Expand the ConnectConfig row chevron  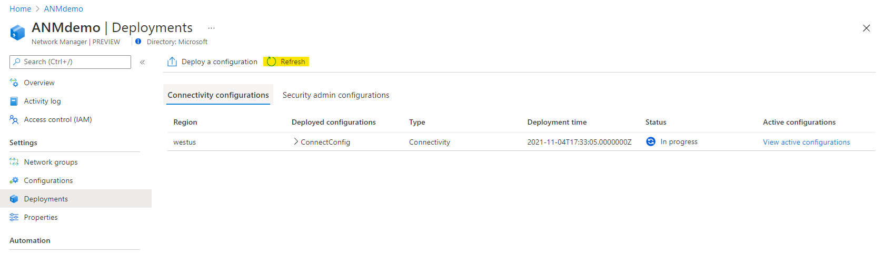tap(296, 141)
